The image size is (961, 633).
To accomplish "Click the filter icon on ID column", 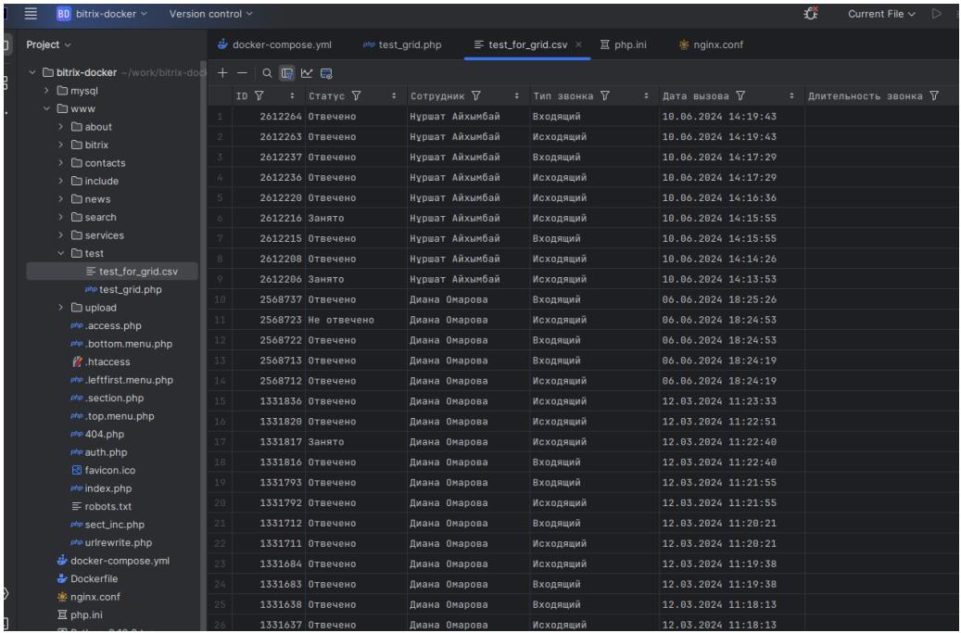I will click(x=259, y=96).
